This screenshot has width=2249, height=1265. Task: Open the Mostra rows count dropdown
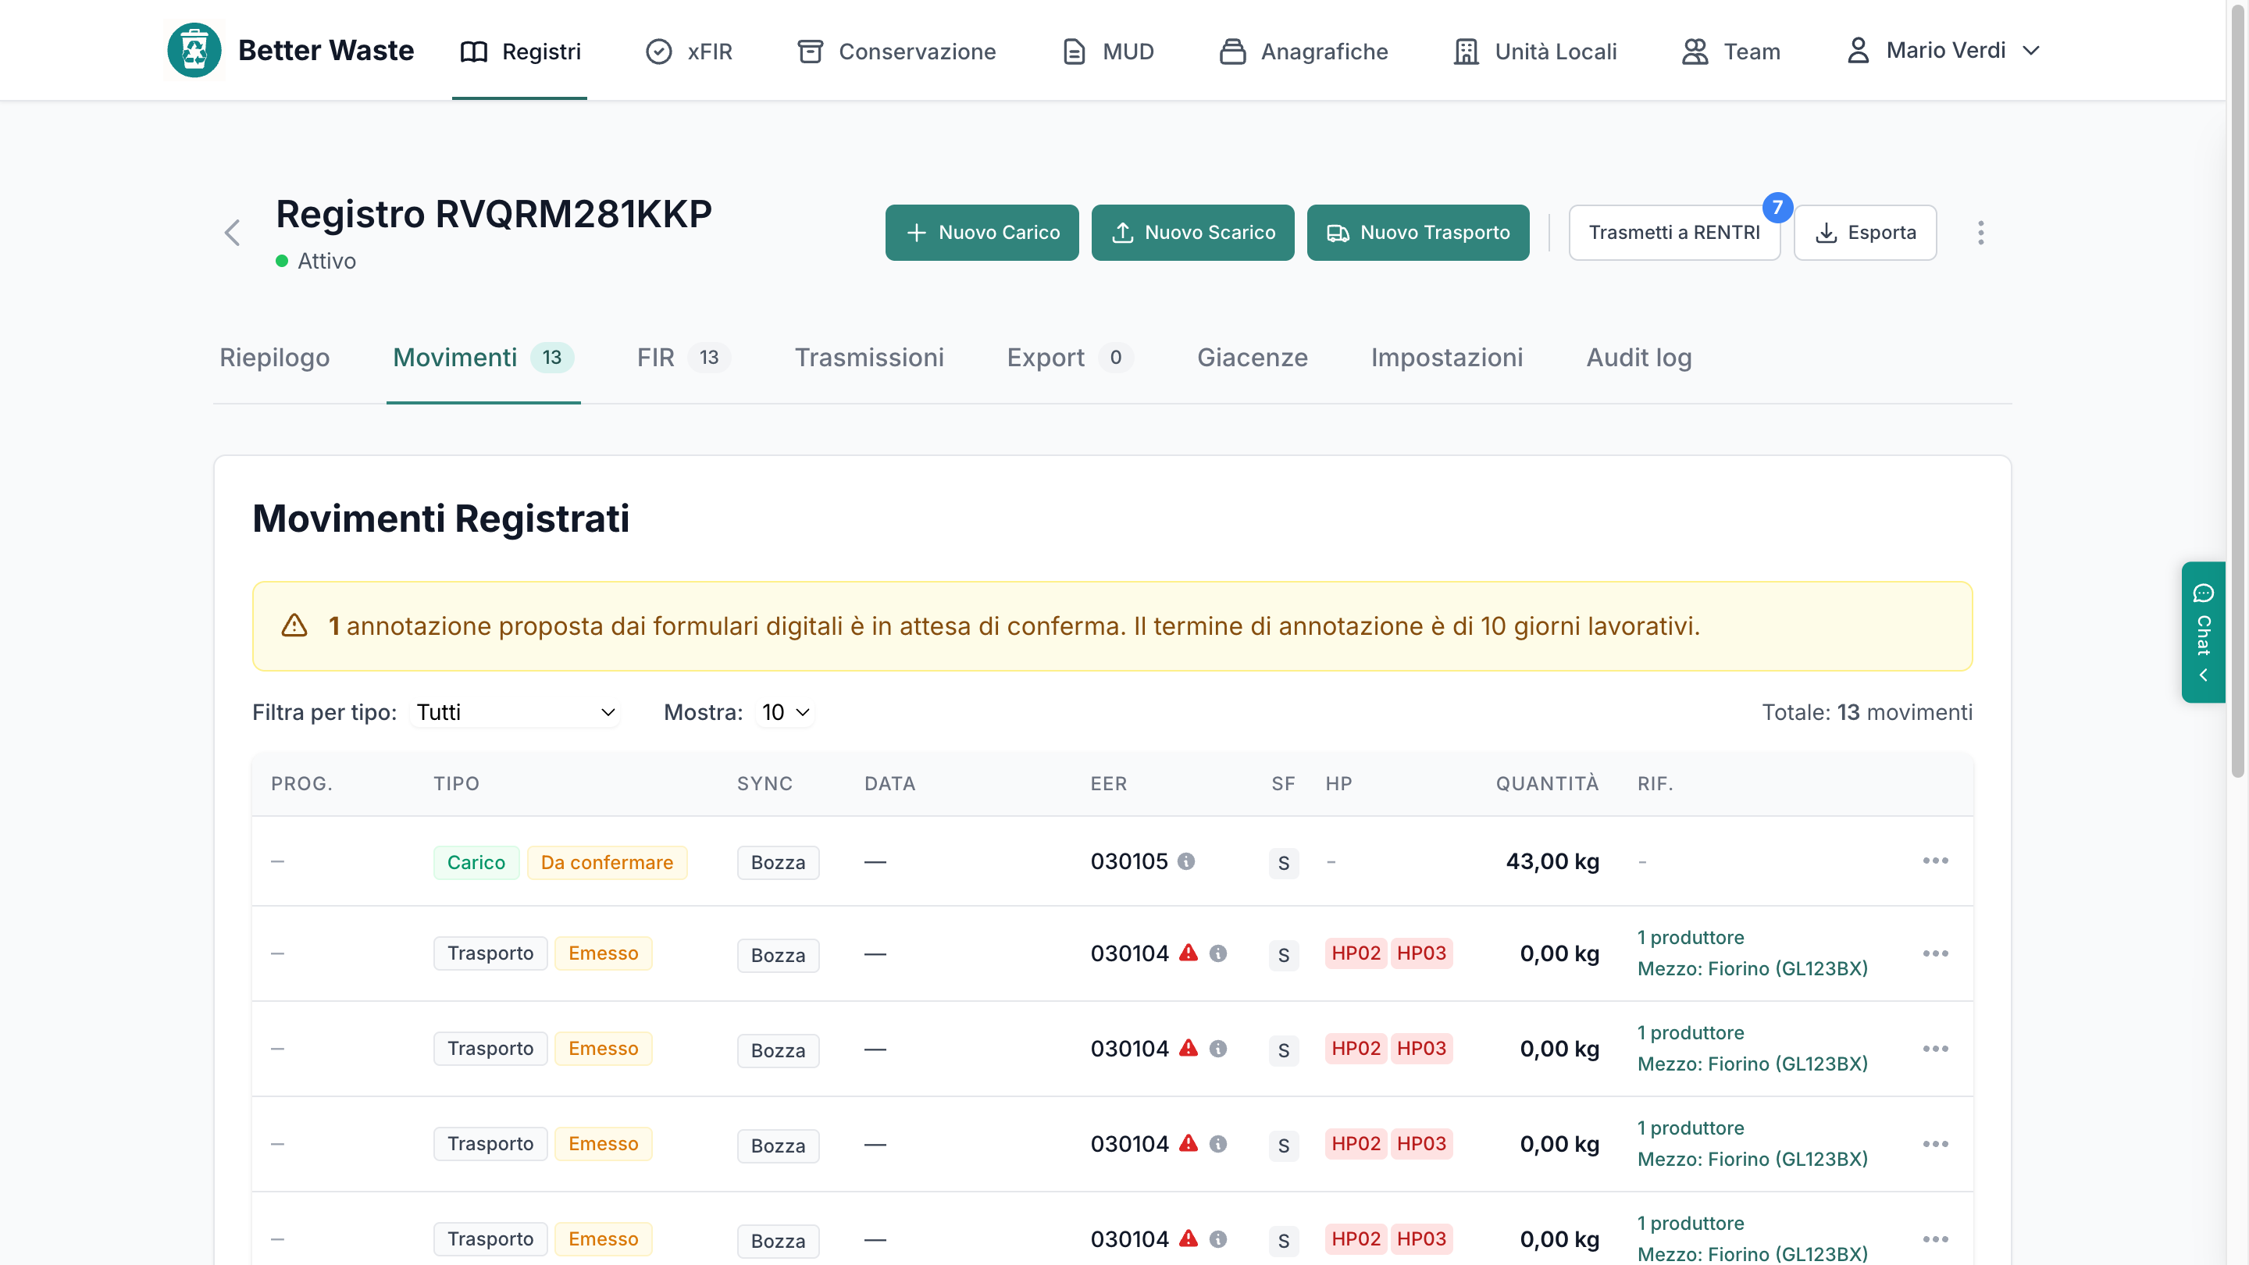click(x=786, y=712)
